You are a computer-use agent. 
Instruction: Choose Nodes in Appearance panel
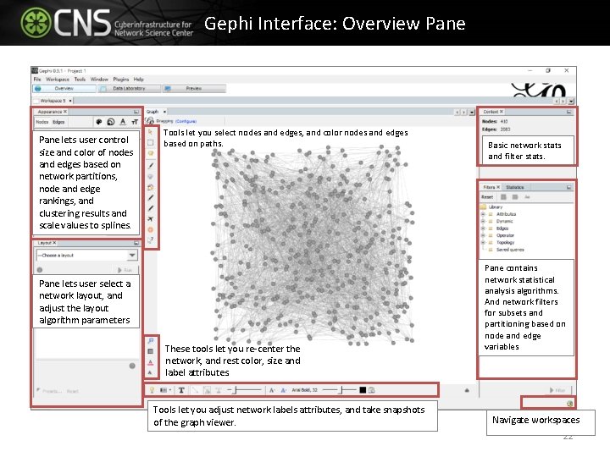click(42, 122)
